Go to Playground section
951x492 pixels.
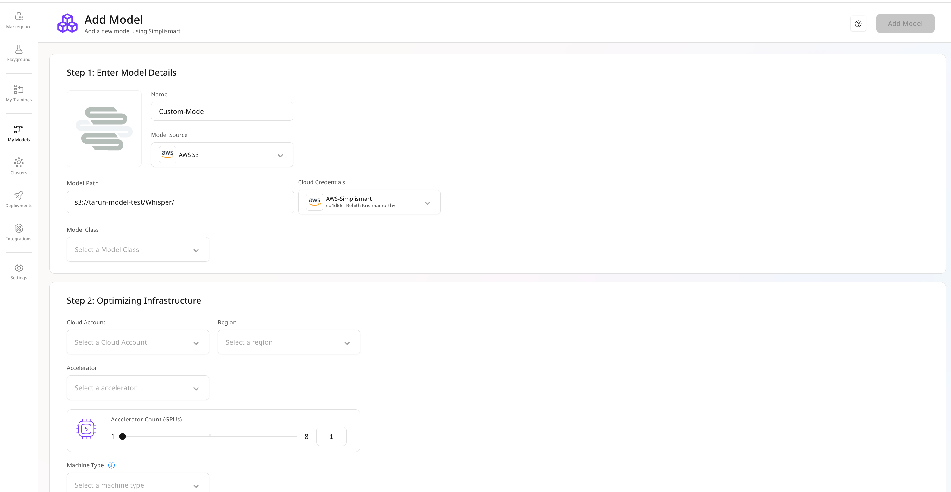pos(18,53)
